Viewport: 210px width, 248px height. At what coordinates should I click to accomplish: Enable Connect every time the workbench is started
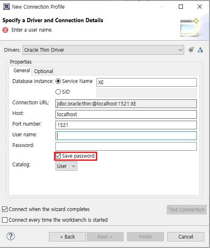coord(5,220)
